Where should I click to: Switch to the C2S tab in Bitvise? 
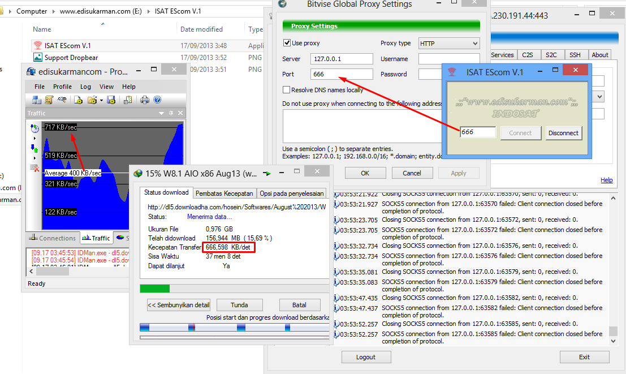tap(528, 55)
